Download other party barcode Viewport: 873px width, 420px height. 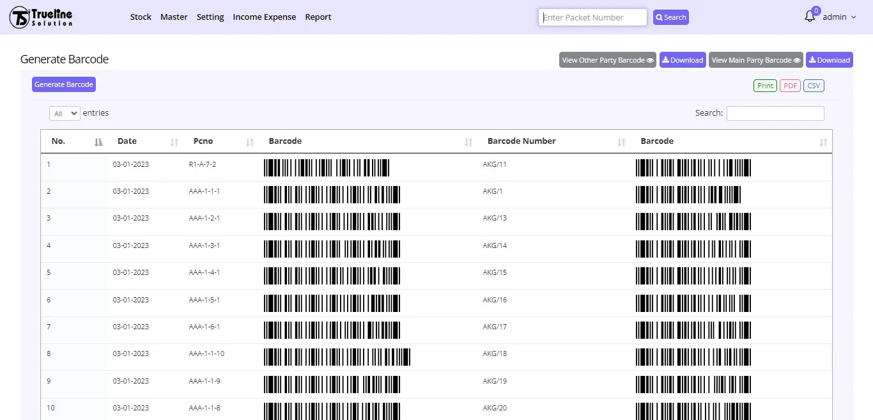[683, 60]
